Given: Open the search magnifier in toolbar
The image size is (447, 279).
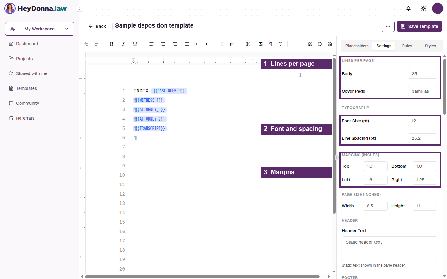Looking at the screenshot, I should pos(281,44).
